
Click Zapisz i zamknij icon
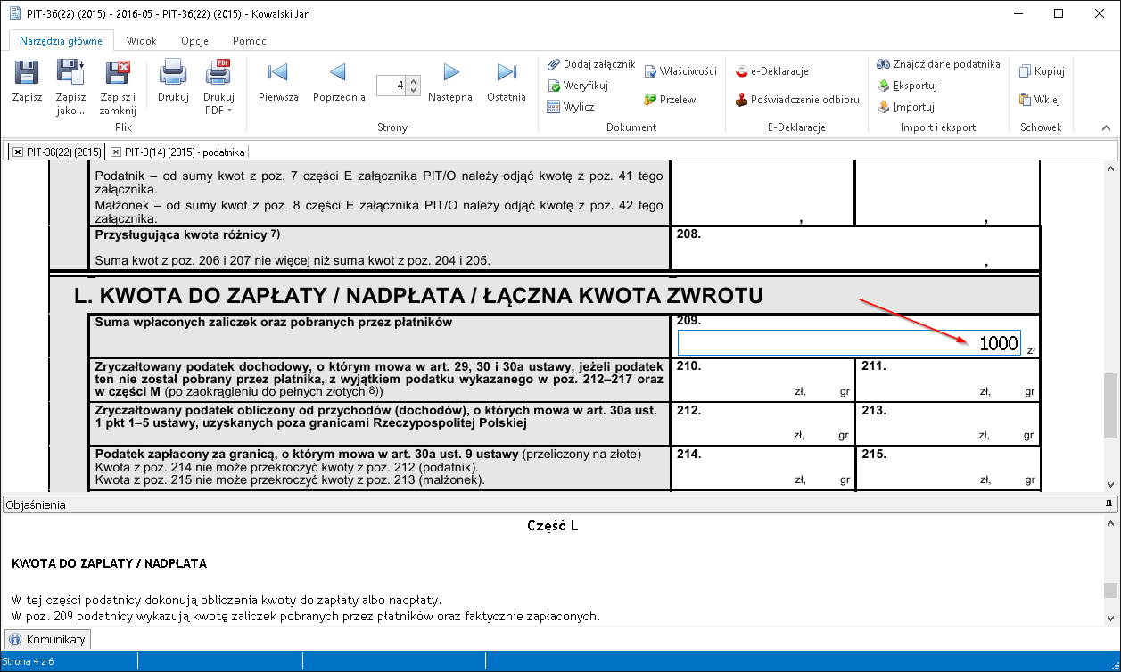click(x=118, y=73)
